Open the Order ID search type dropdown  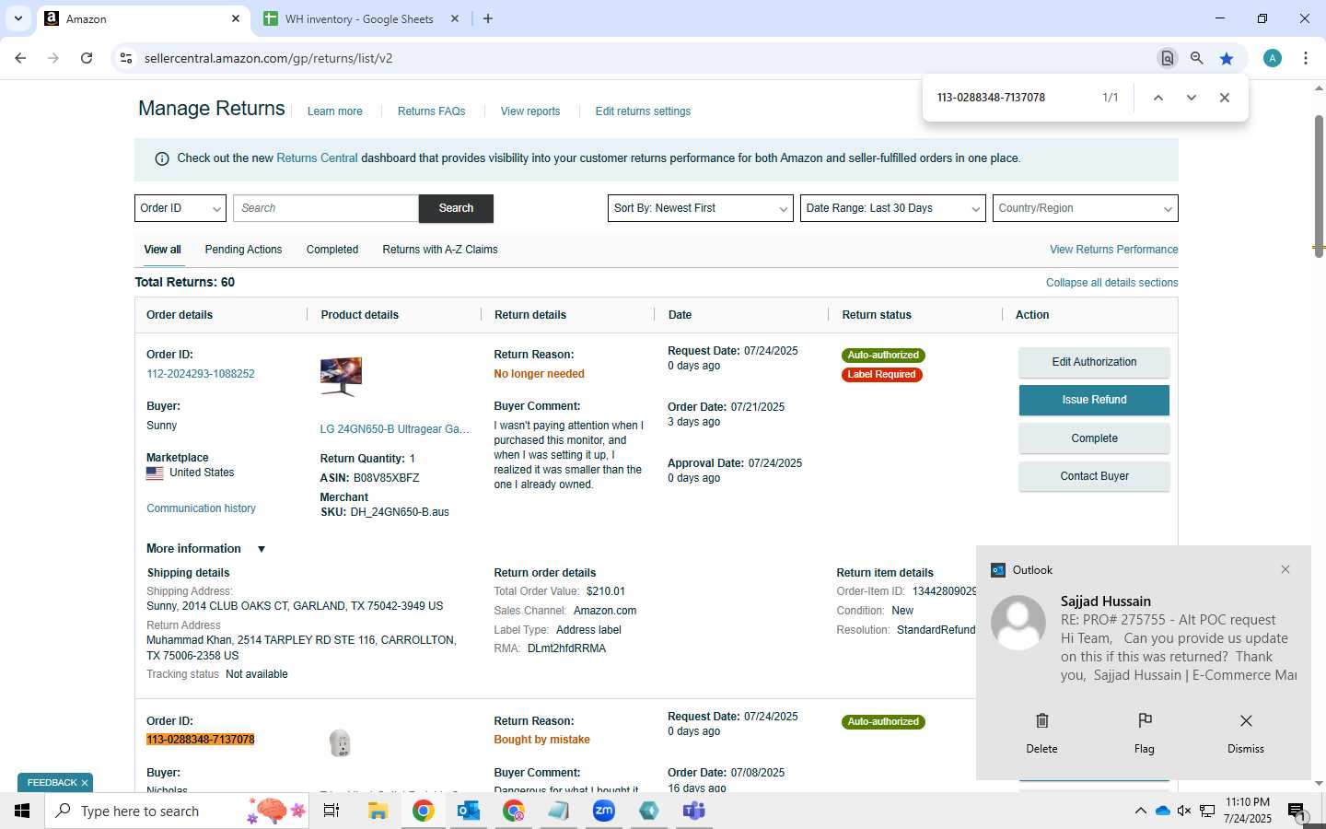[180, 208]
